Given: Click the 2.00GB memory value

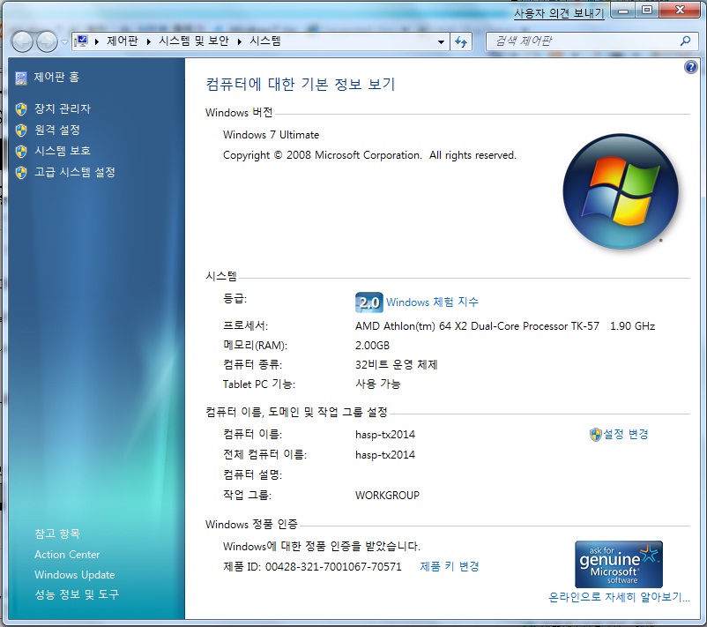Looking at the screenshot, I should [x=372, y=346].
